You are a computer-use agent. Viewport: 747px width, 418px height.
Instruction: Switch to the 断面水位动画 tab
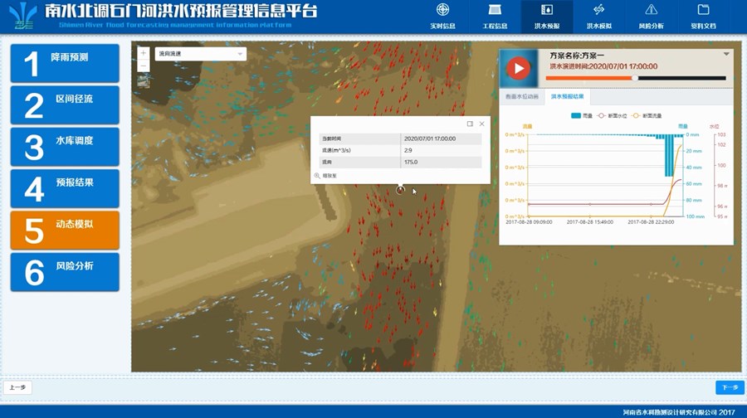(x=521, y=96)
